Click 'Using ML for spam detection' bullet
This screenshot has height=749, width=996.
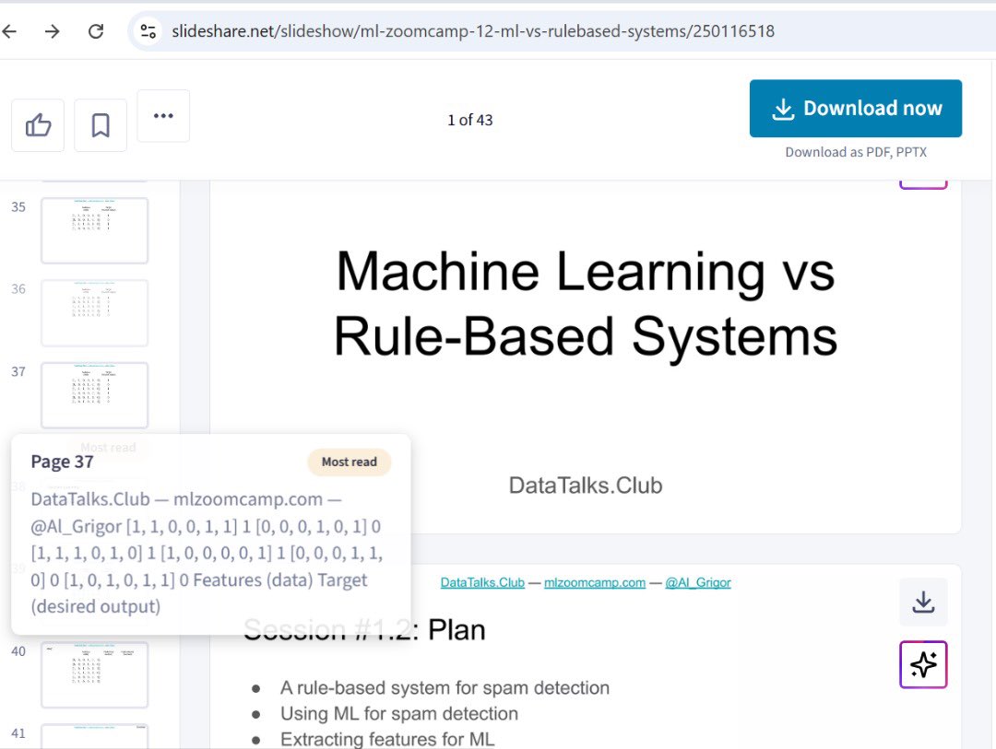pyautogui.click(x=399, y=714)
